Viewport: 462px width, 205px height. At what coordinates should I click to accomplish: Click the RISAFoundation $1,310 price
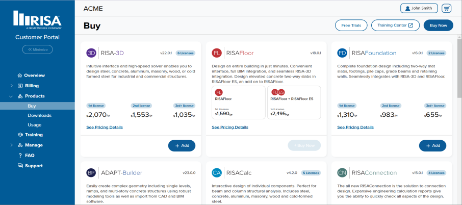coord(348,115)
